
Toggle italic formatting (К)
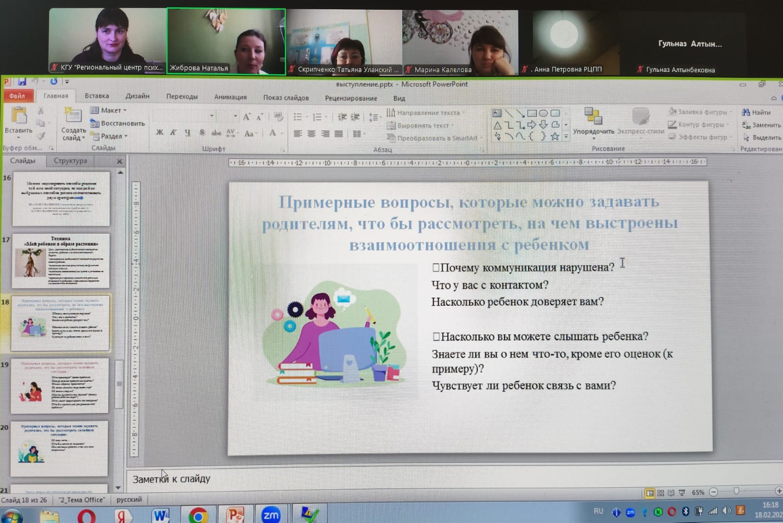pos(173,133)
